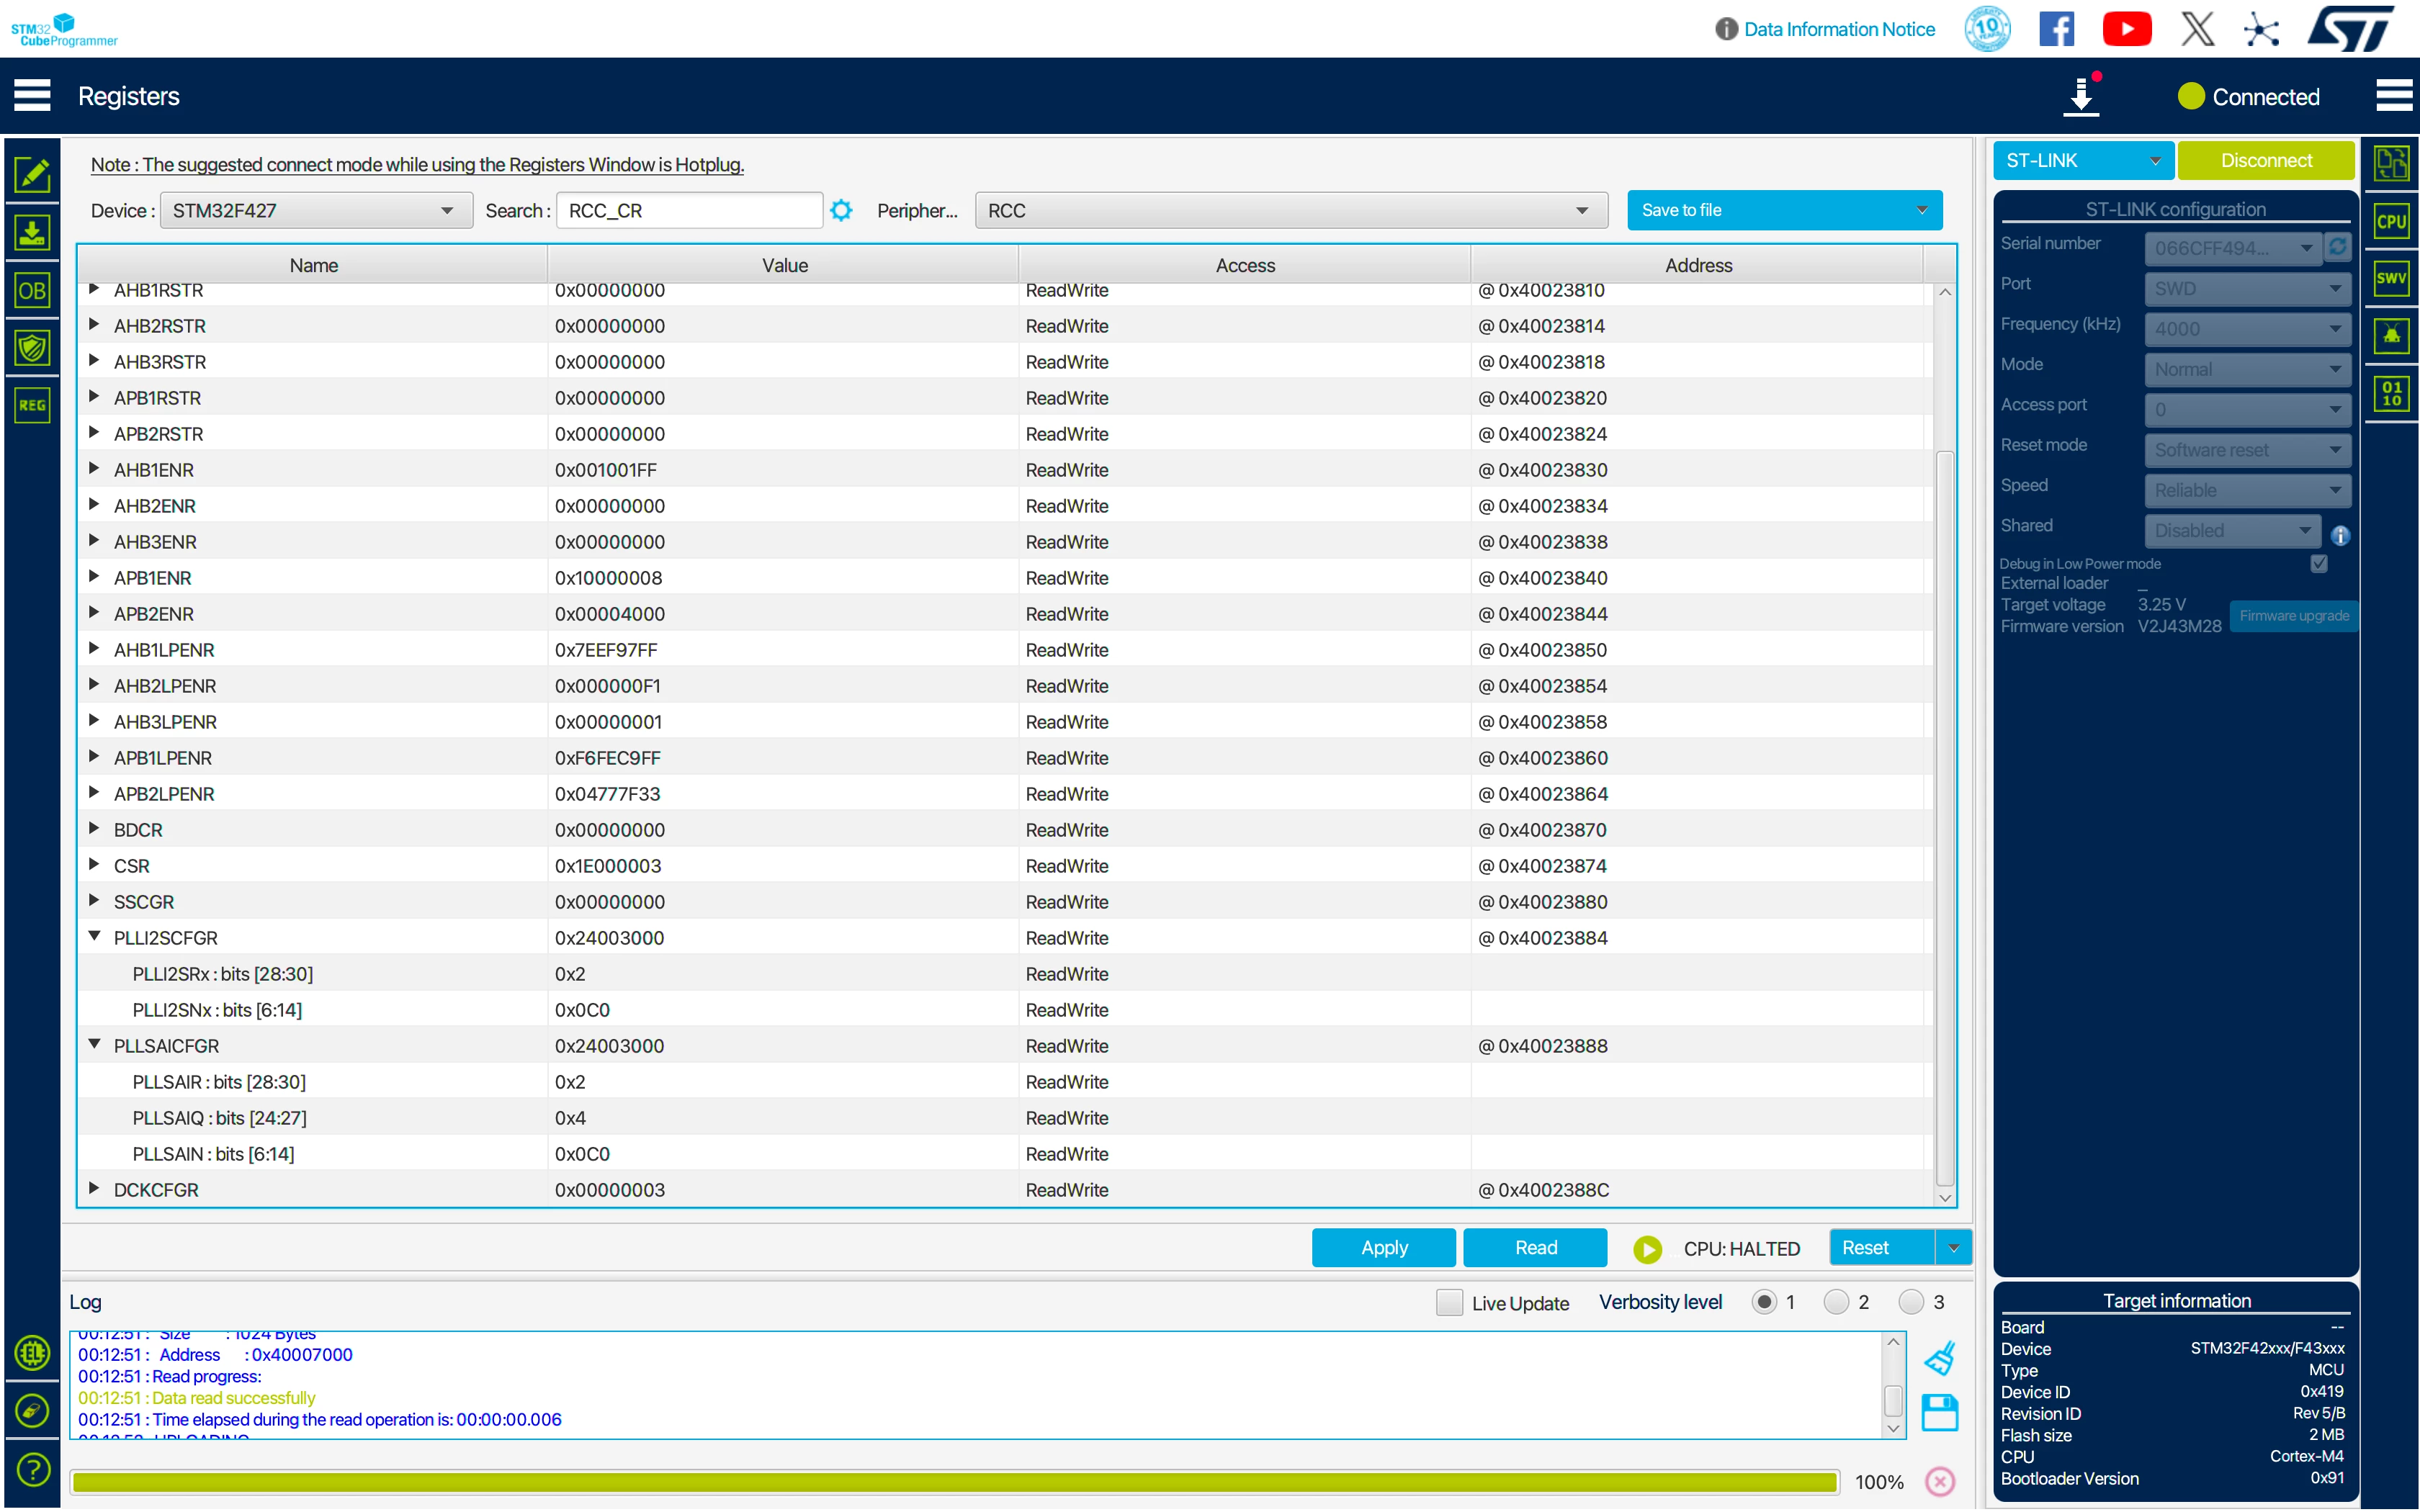The image size is (2420, 1512).
Task: Click the Access column header
Action: 1245,265
